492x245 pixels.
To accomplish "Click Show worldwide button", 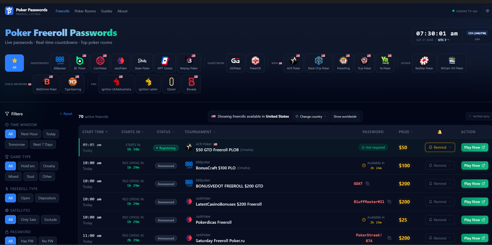I will click(345, 116).
